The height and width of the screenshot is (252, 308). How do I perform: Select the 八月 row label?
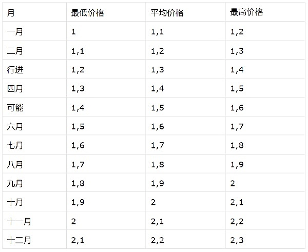coord(15,165)
